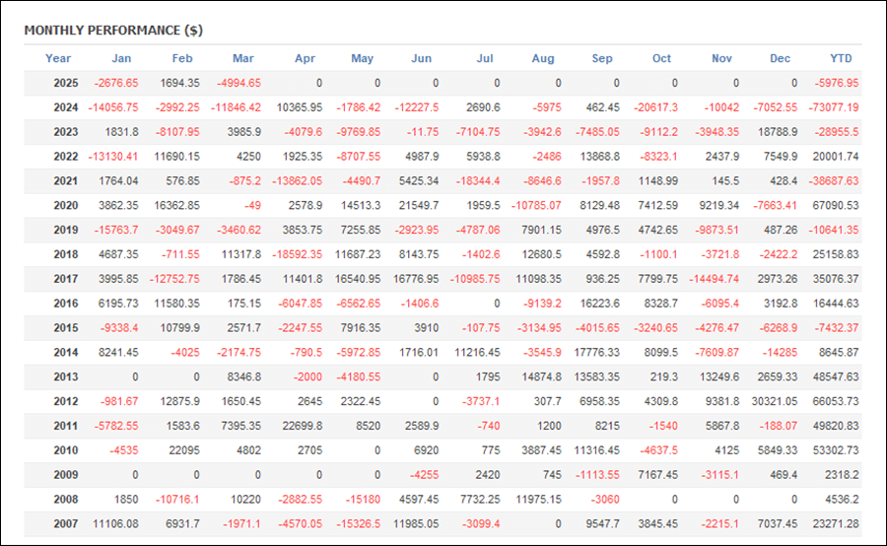This screenshot has height=546, width=887.
Task: Click the 2007 YTD value 23271.28
Action: pos(836,524)
